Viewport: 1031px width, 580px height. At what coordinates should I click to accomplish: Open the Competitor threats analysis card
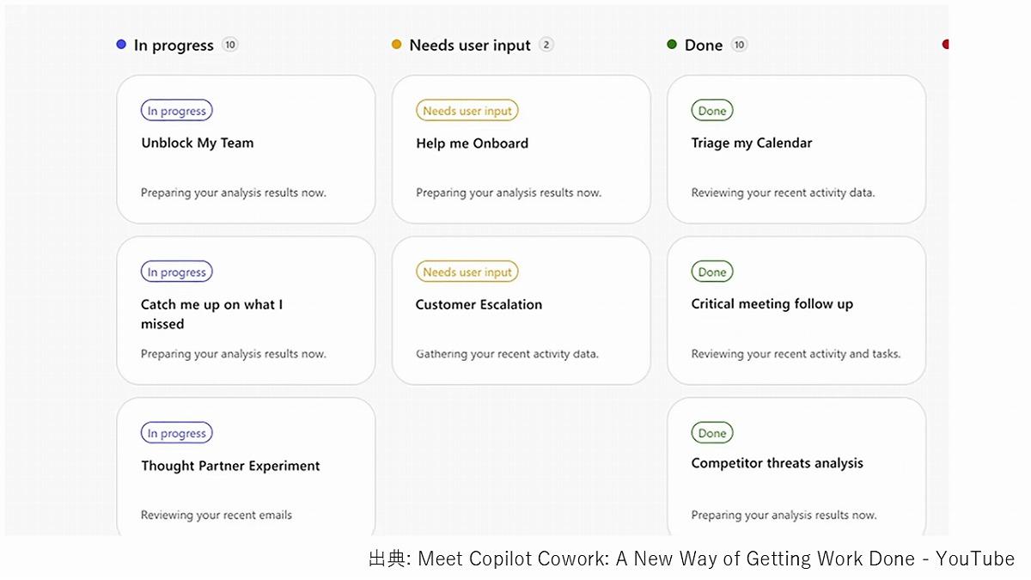(x=796, y=468)
